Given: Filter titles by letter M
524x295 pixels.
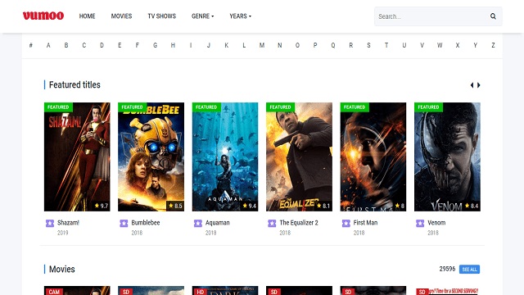Looking at the screenshot, I should tap(262, 45).
